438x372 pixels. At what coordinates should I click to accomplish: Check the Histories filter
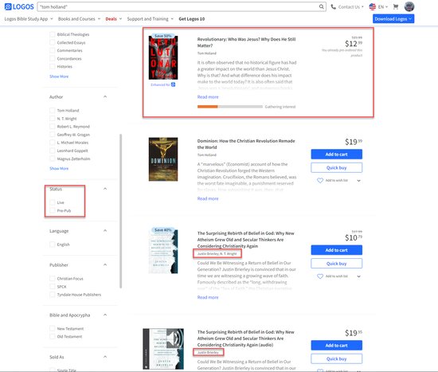[x=52, y=67]
